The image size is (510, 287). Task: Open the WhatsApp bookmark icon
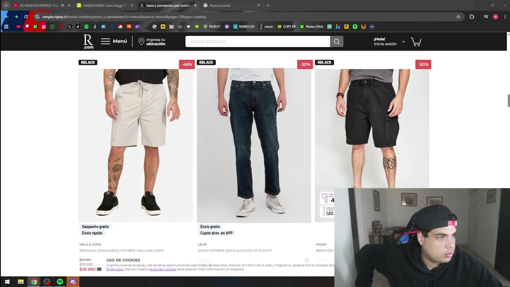52,27
